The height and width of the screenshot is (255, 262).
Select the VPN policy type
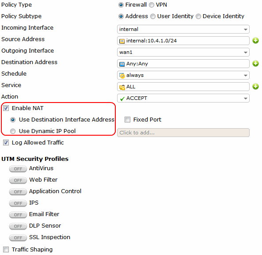click(x=152, y=5)
